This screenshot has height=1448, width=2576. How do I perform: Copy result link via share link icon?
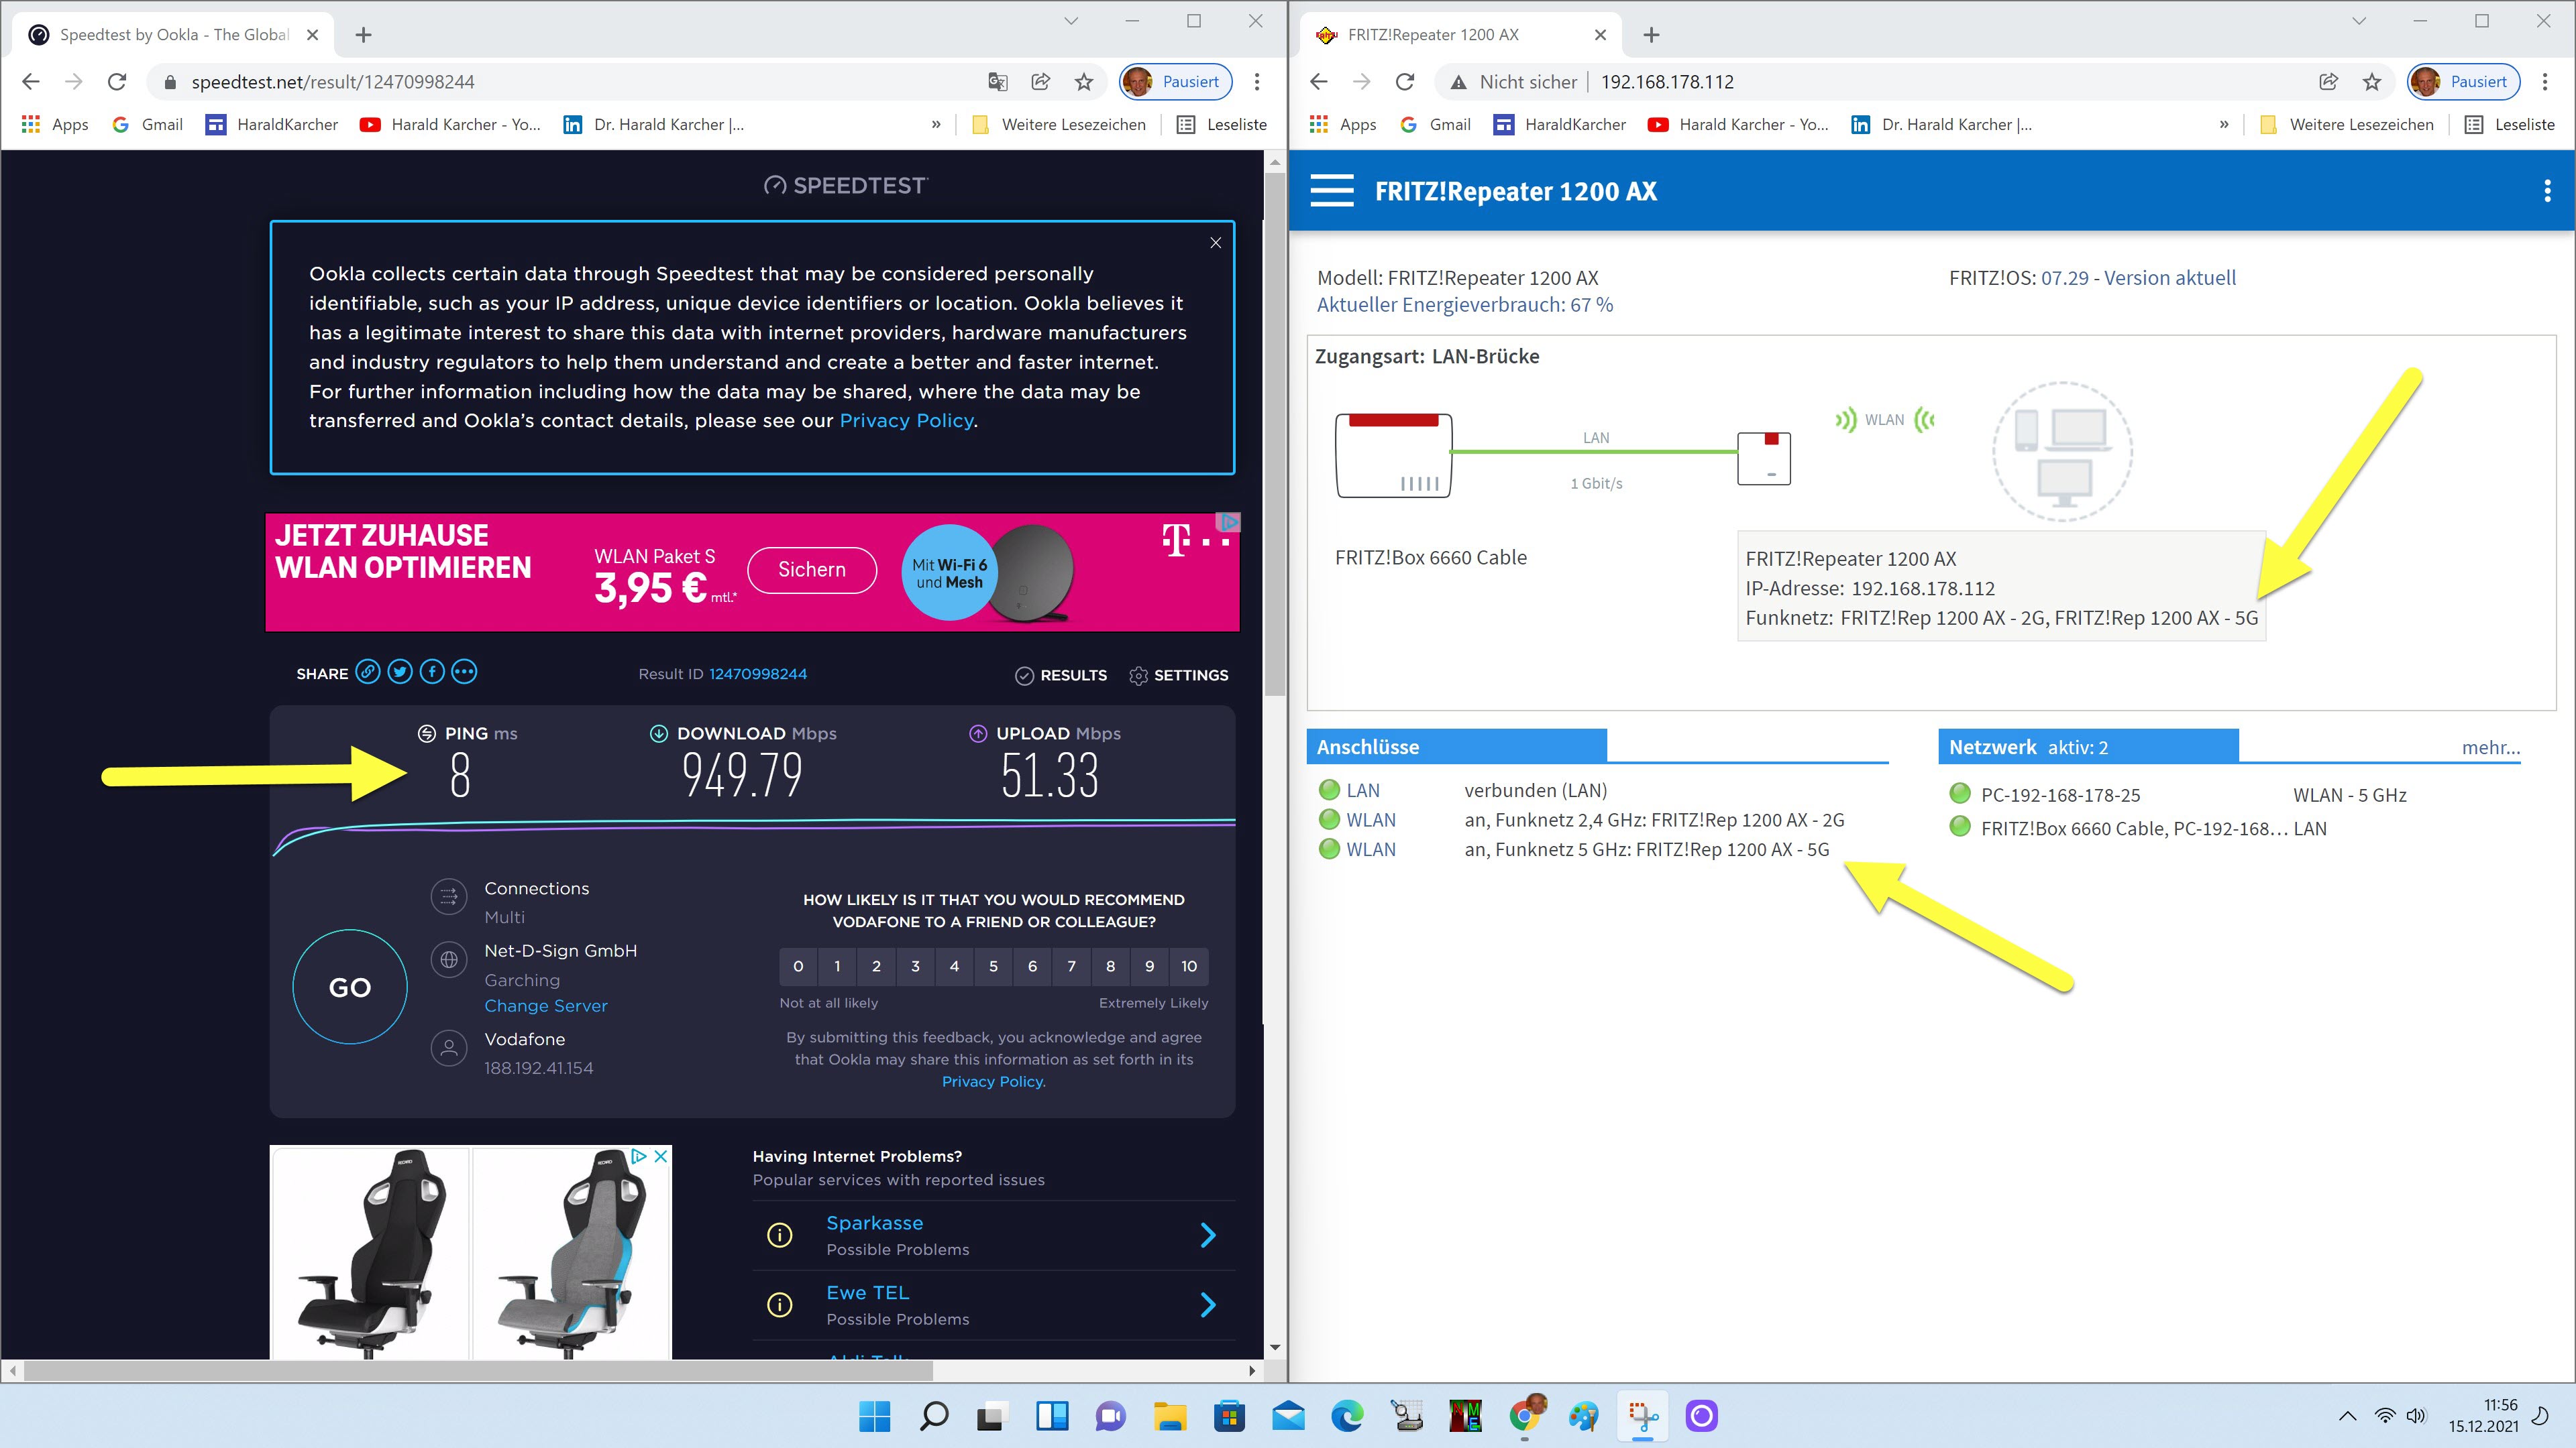368,672
